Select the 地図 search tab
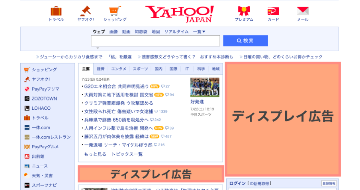Image resolution: width=360 pixels, height=190 pixels. click(x=156, y=32)
